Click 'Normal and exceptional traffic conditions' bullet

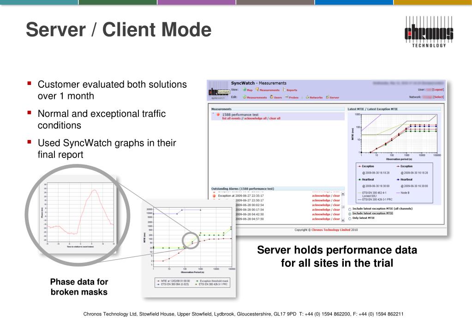click(102, 119)
